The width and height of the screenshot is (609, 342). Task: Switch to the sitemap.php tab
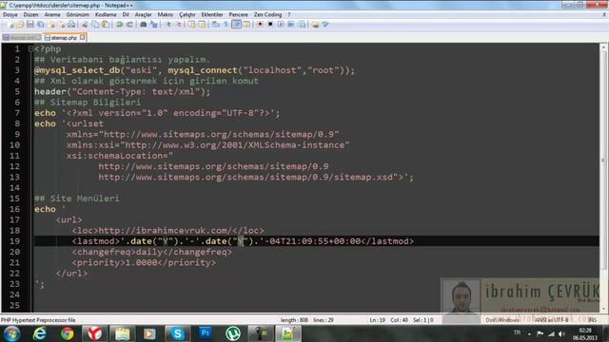click(64, 38)
